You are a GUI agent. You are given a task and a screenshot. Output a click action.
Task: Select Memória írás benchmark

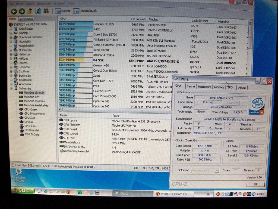click(31, 97)
